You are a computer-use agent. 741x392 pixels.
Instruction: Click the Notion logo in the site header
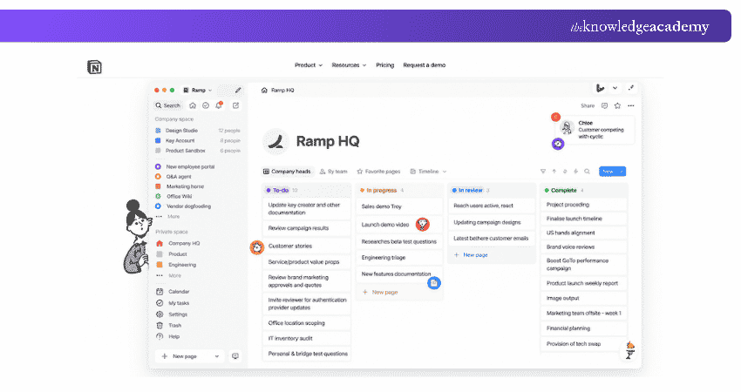pyautogui.click(x=94, y=67)
